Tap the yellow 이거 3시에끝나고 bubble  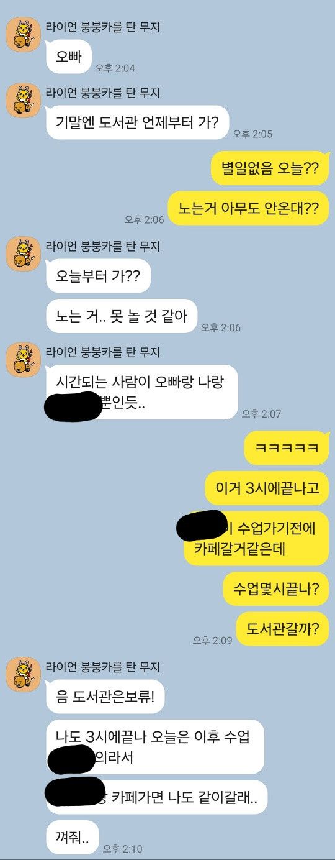tap(267, 488)
